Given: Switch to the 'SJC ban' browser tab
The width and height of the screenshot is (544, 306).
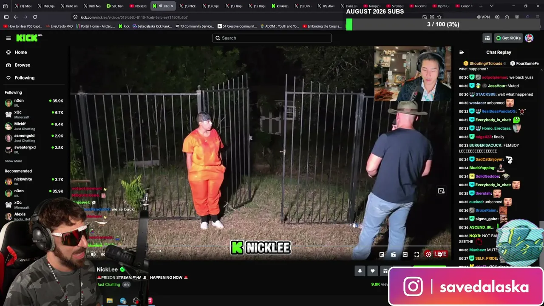Looking at the screenshot, I should pyautogui.click(x=115, y=6).
